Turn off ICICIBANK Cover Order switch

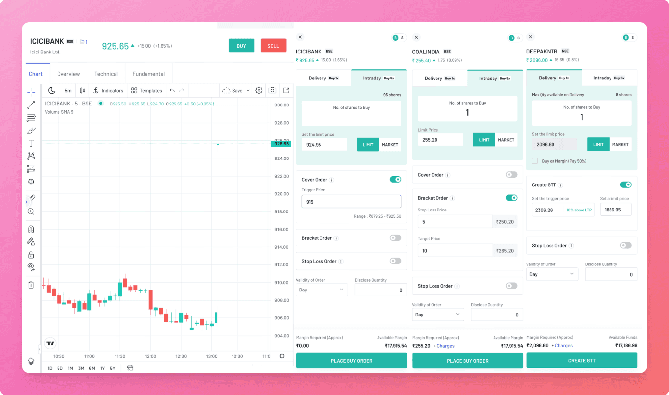pyautogui.click(x=395, y=180)
